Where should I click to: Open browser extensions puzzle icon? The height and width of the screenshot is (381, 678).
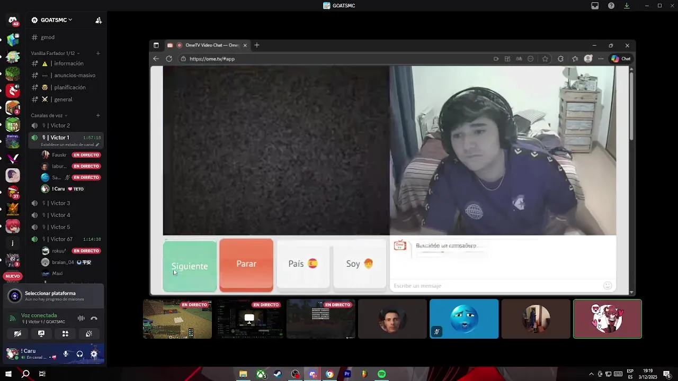pyautogui.click(x=560, y=59)
